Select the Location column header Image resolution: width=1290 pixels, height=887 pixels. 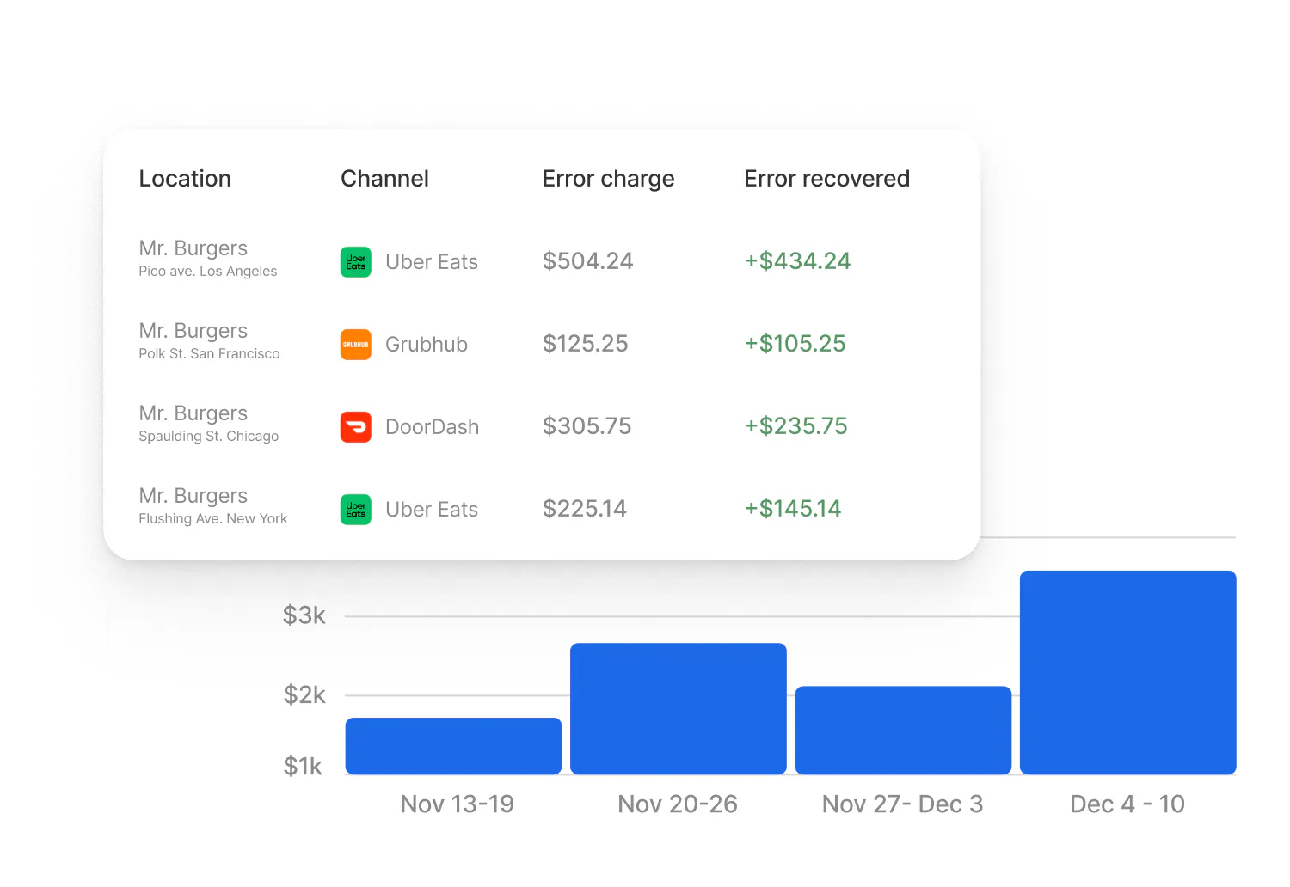(x=185, y=179)
